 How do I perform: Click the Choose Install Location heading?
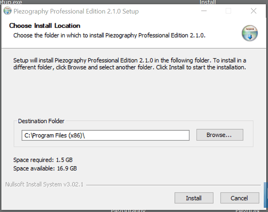point(45,26)
